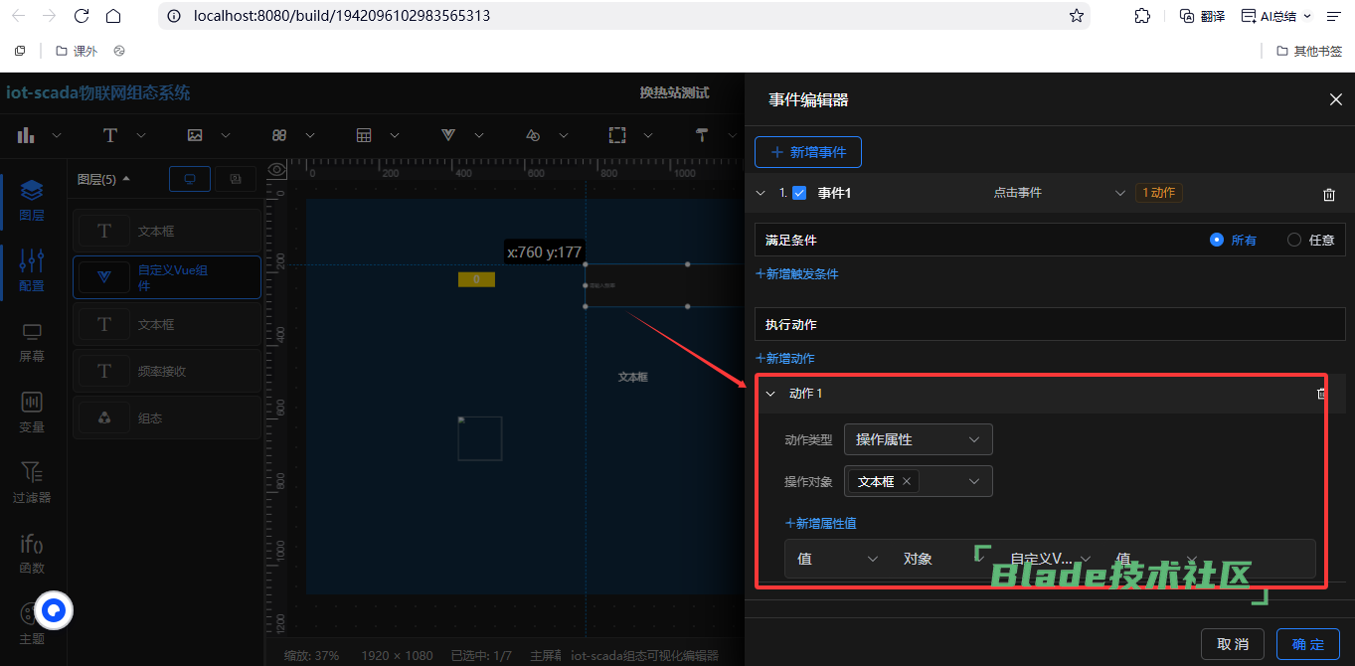The height and width of the screenshot is (666, 1355).
Task: Click the 确定 confirm button
Action: 1307,644
